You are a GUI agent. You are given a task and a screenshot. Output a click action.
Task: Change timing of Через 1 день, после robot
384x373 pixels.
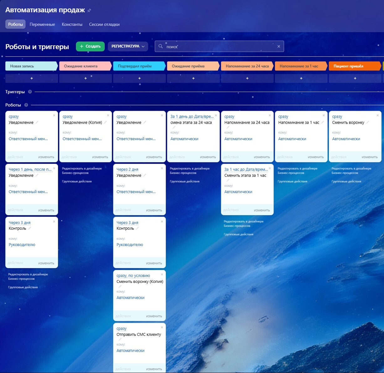(30, 169)
